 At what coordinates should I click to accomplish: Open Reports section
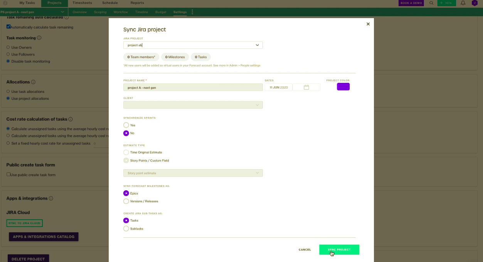pyautogui.click(x=137, y=3)
